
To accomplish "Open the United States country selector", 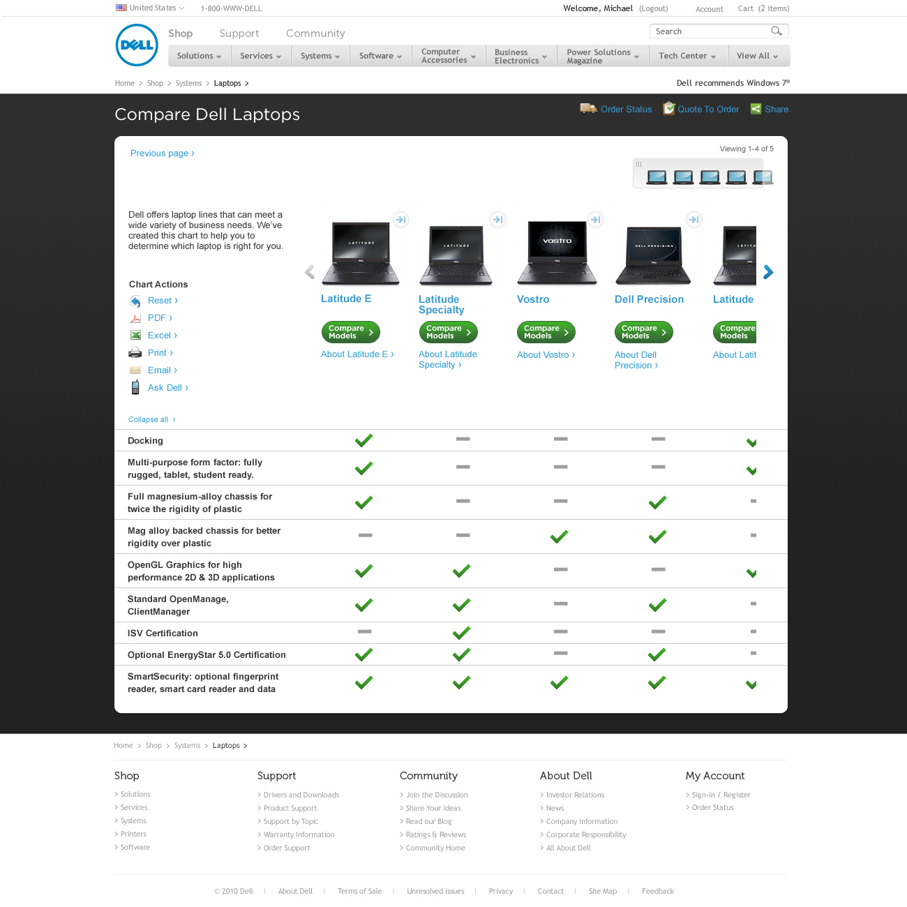I will (x=150, y=8).
